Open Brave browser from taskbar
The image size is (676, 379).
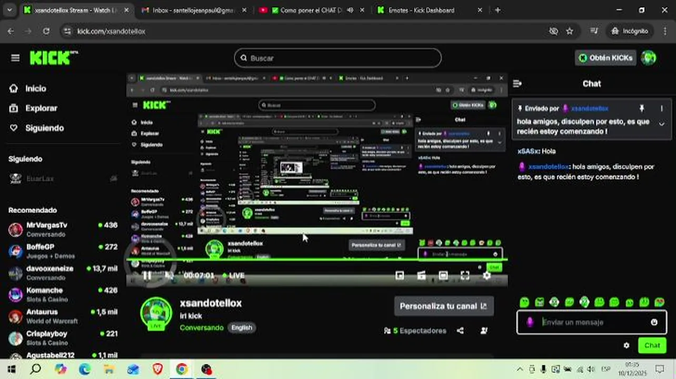click(157, 369)
